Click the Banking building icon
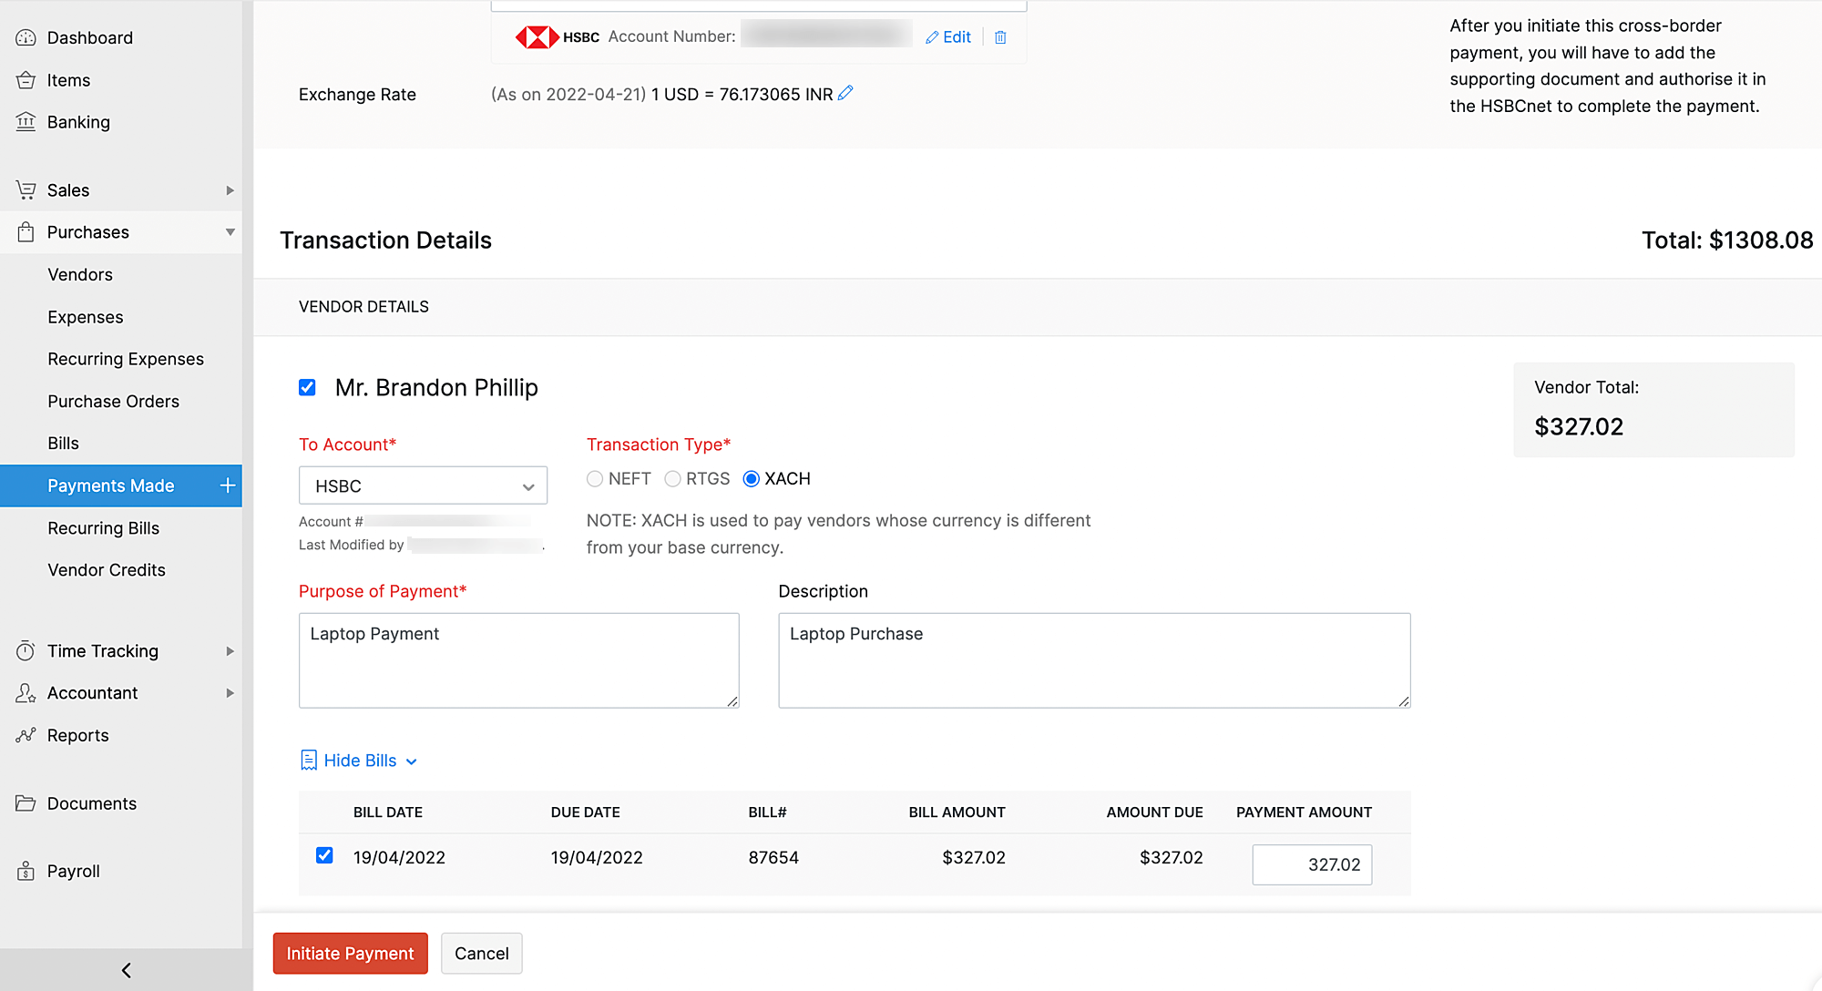 [x=26, y=122]
